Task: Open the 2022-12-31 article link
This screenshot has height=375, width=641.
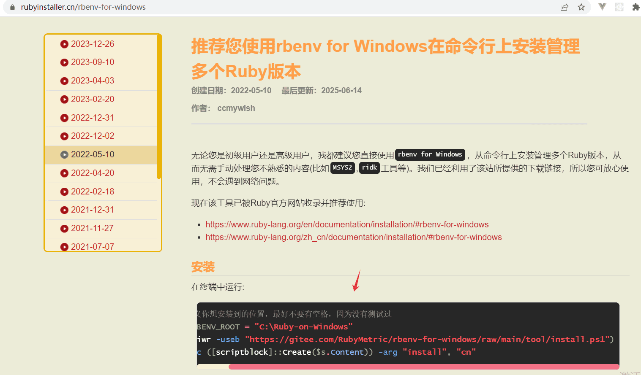Action: coord(93,118)
